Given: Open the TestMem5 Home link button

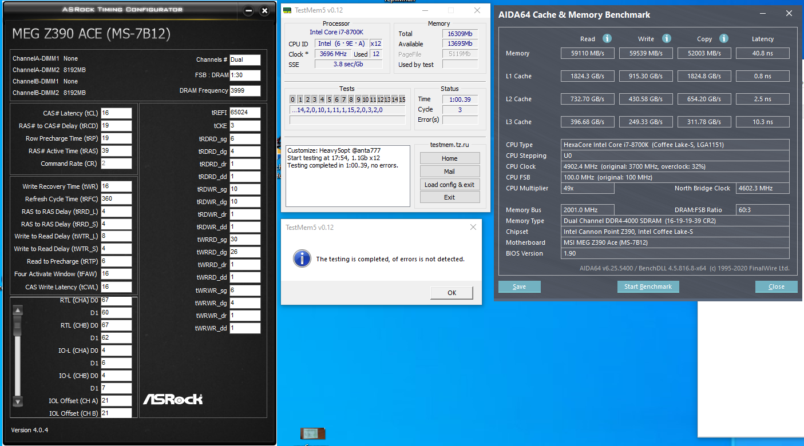Looking at the screenshot, I should (450, 158).
